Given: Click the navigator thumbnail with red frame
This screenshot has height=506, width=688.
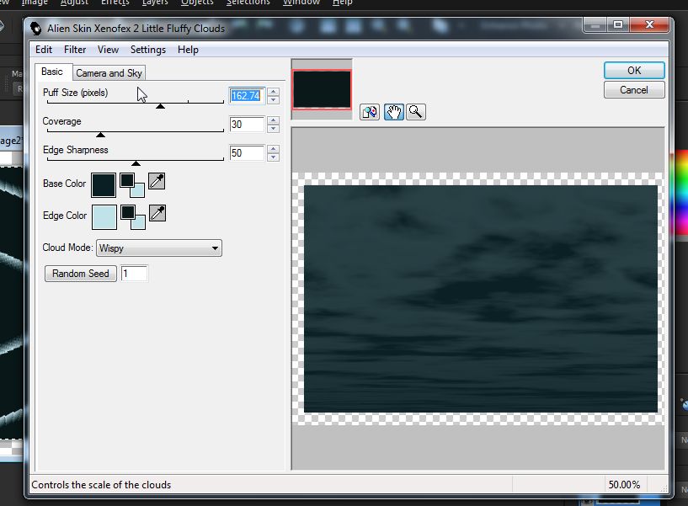Looking at the screenshot, I should click(x=322, y=89).
